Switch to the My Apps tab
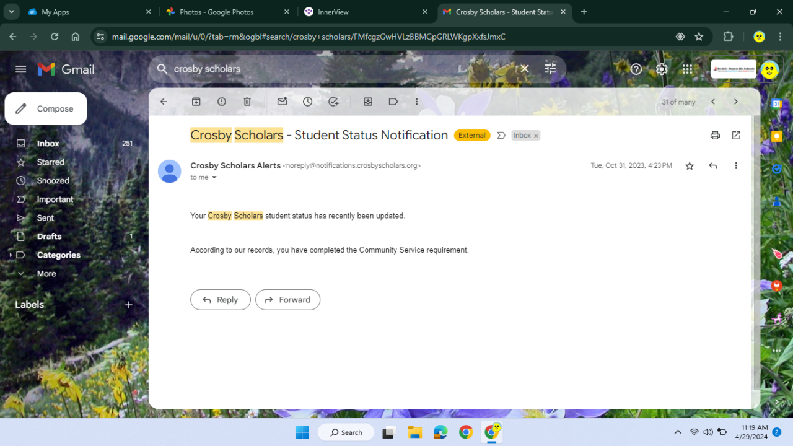The width and height of the screenshot is (793, 446). (89, 12)
